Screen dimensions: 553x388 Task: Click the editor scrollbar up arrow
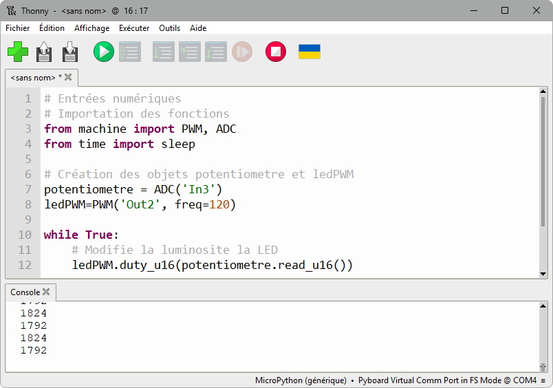[x=543, y=91]
